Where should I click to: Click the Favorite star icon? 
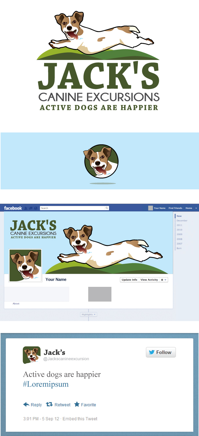click(77, 405)
